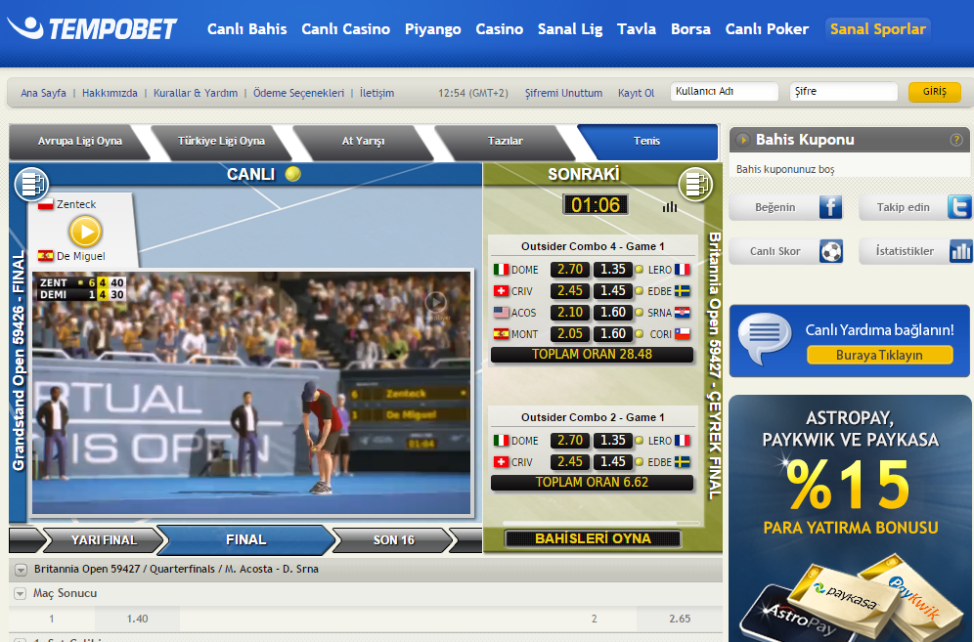Screen dimensions: 974x642
Task: Select YARI FINAL round arrow
Action: [x=104, y=540]
